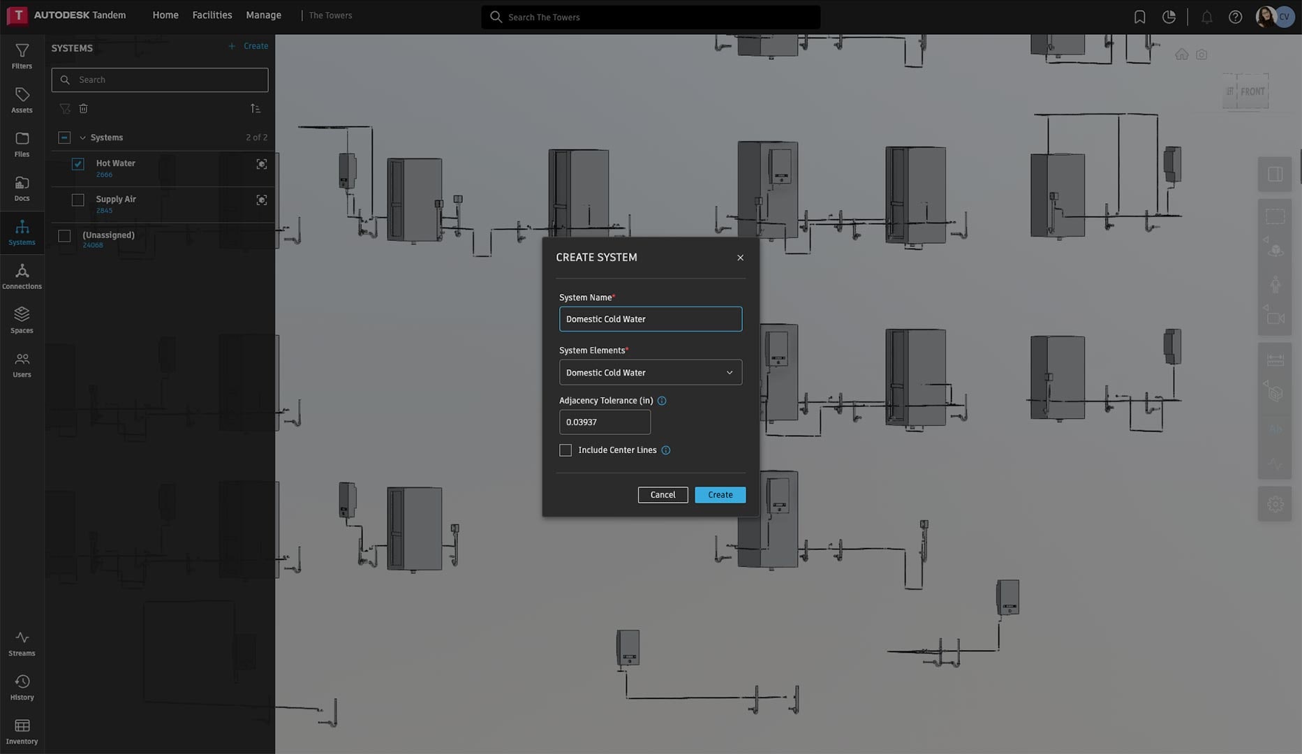Open the Facilities menu
The image size is (1302, 754).
pos(212,15)
